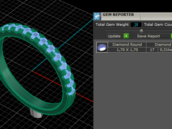Image resolution: width=172 pixels, height=129 pixels.
Task: Collapse the panel using the round arrow handle
Action: coord(142,30)
